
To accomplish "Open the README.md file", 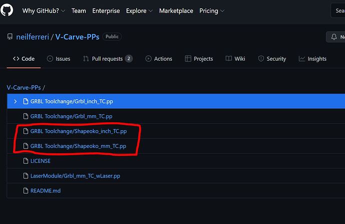I will [x=45, y=191].
